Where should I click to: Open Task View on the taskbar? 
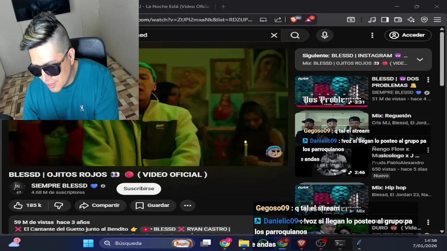206,243
